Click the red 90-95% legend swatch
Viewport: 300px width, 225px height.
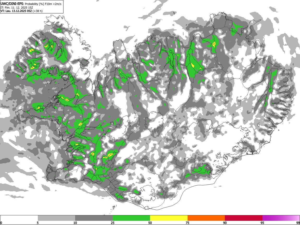[x=244, y=218]
